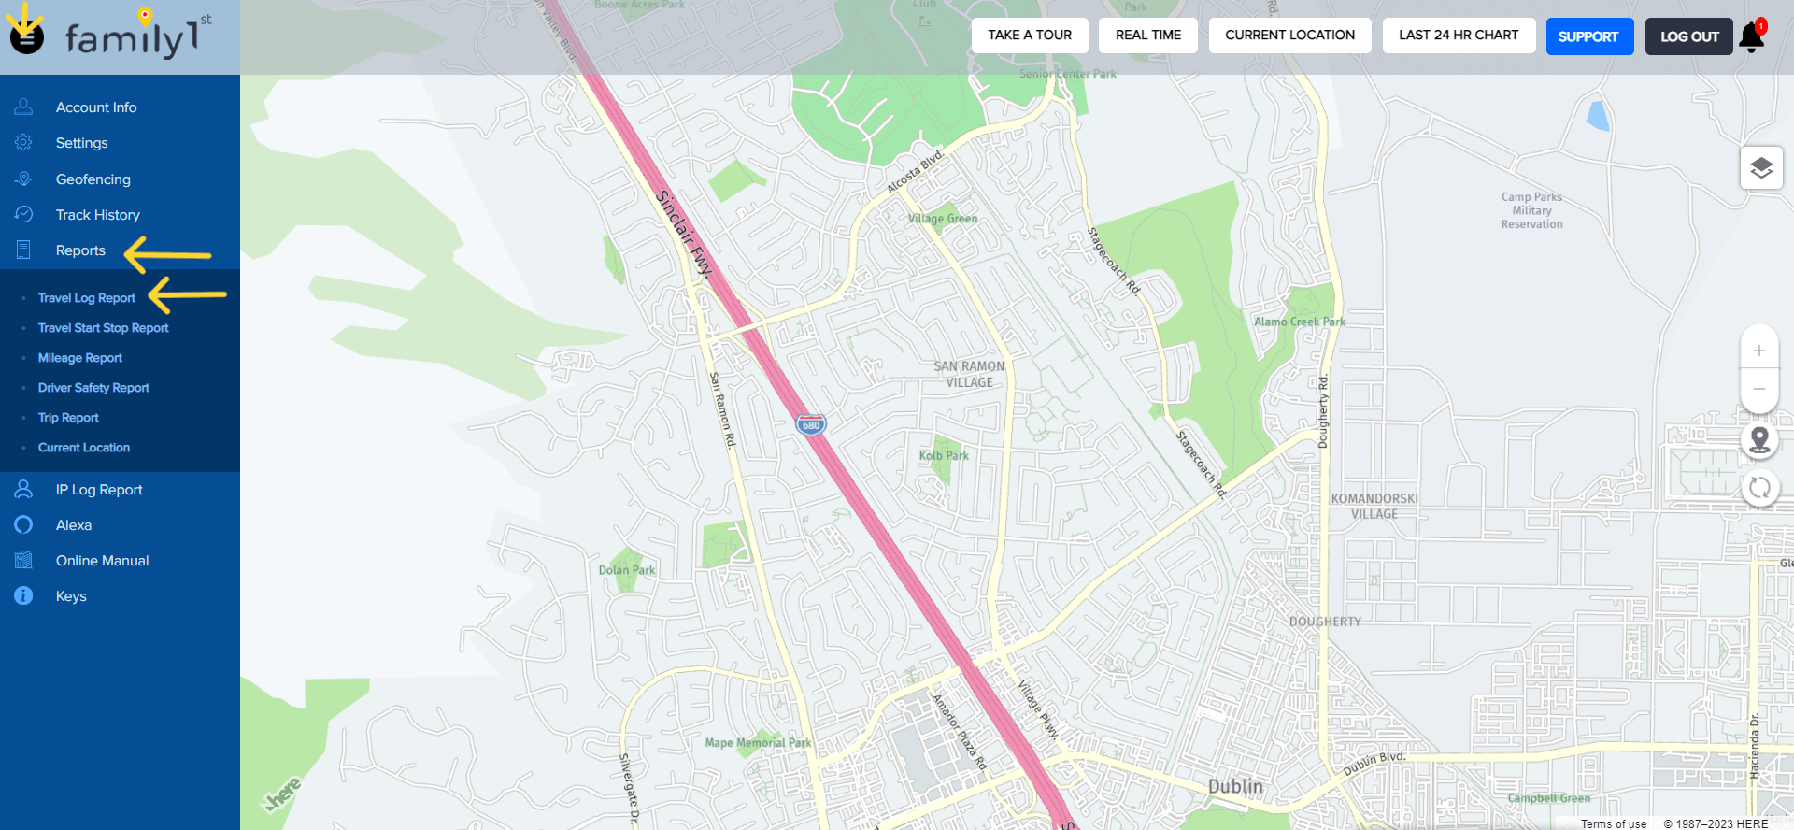This screenshot has height=830, width=1794.
Task: Select Travel Start Stop Report
Action: coord(104,328)
